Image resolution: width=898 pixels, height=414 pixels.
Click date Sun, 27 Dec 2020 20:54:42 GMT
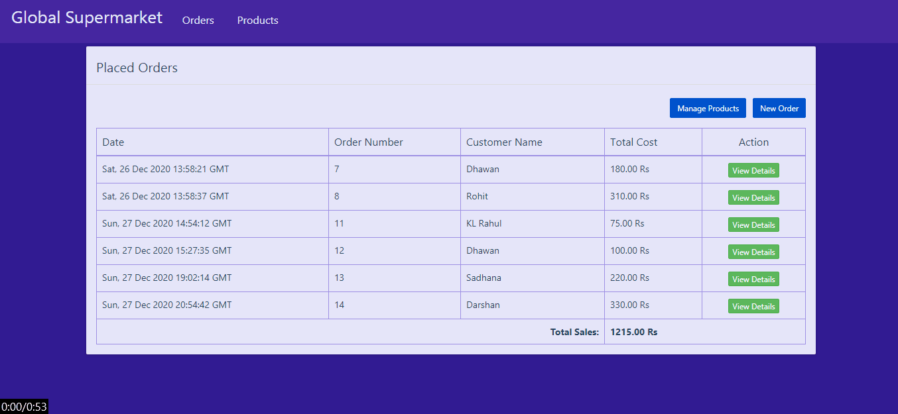coord(167,305)
